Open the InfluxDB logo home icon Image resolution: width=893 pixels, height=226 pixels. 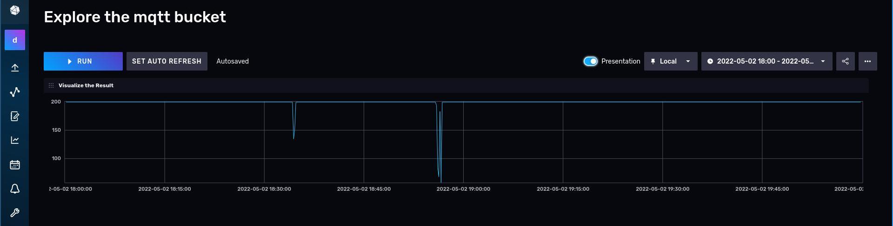click(x=15, y=10)
